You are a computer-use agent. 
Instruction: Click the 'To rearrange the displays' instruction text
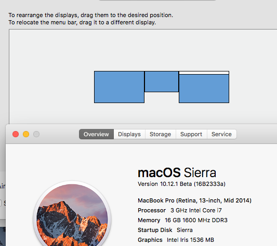tap(90, 15)
